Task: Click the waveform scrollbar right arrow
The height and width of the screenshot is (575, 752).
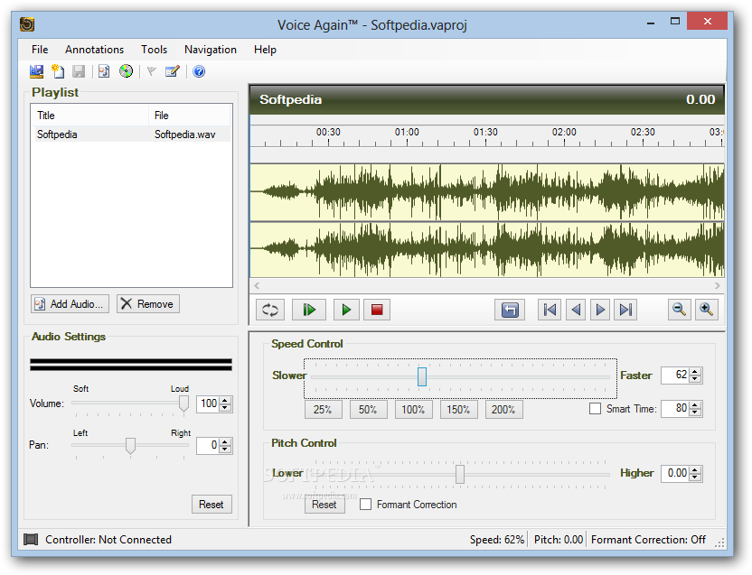Action: click(718, 285)
